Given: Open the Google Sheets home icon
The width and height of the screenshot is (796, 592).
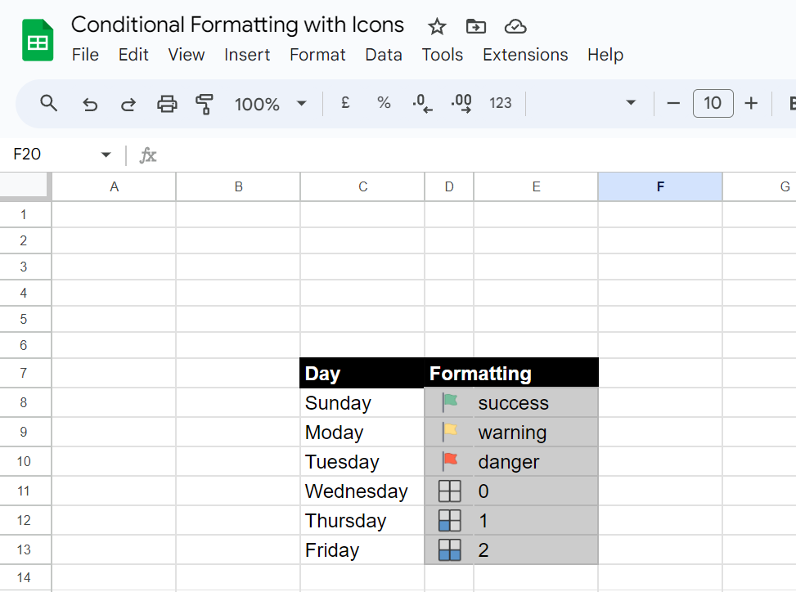Looking at the screenshot, I should pyautogui.click(x=38, y=40).
